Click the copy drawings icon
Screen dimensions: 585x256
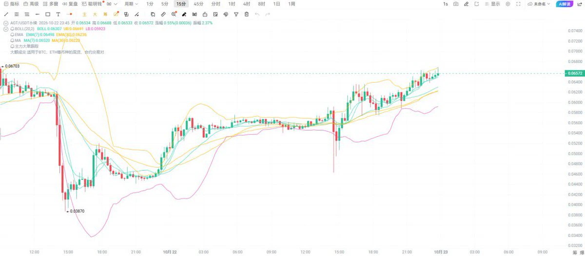click(153, 15)
